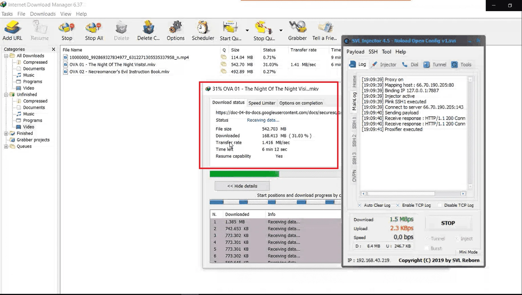Switch to the Injector tab in SVL Injector
The image size is (522, 295).
384,65
